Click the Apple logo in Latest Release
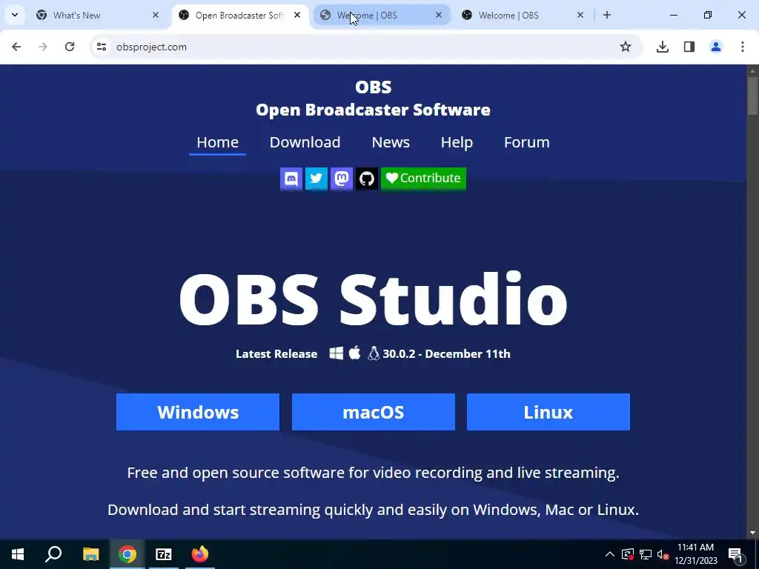The height and width of the screenshot is (569, 759). pyautogui.click(x=355, y=353)
